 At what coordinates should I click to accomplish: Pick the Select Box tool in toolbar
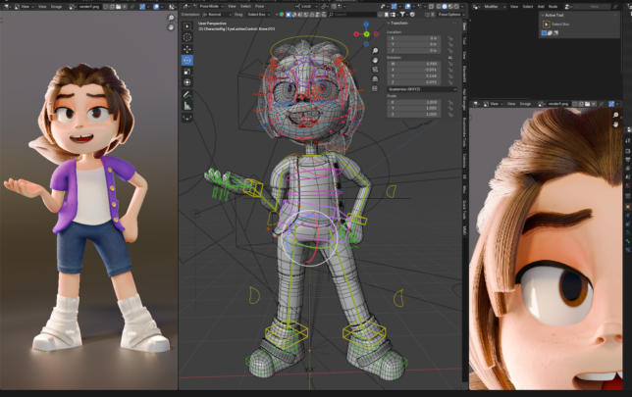click(187, 25)
